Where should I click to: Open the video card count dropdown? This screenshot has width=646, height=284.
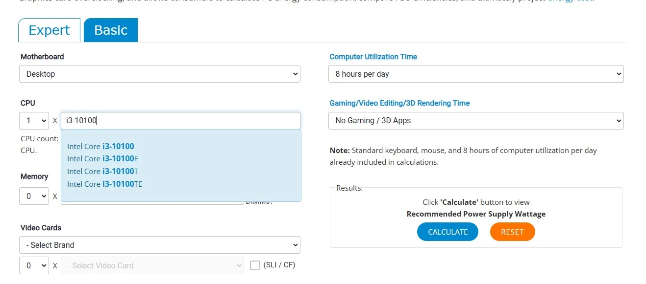[x=34, y=265]
